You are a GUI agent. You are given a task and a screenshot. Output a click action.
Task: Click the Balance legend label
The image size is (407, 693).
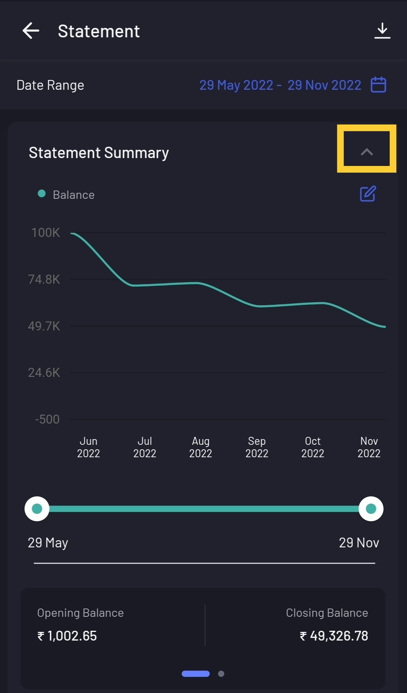74,195
